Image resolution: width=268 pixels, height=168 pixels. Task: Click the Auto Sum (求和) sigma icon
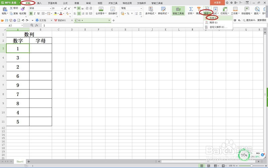191,9
